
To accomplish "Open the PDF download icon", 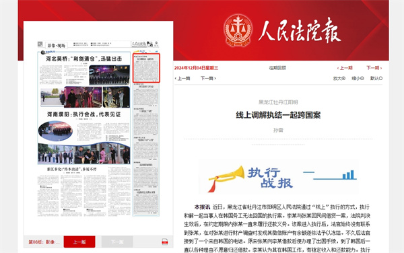I will tap(165, 242).
